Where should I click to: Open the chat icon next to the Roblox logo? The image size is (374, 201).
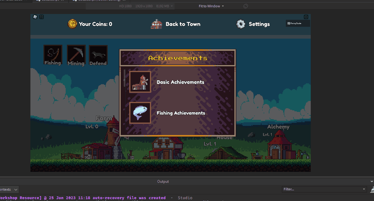pos(42,17)
